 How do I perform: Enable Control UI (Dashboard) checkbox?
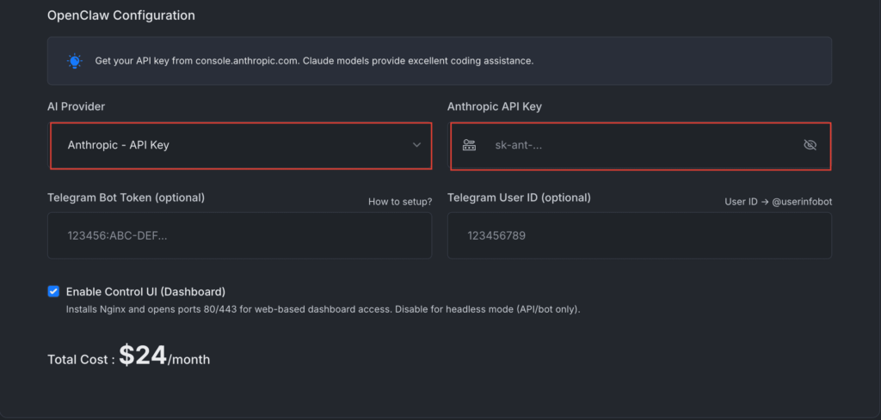click(x=54, y=291)
